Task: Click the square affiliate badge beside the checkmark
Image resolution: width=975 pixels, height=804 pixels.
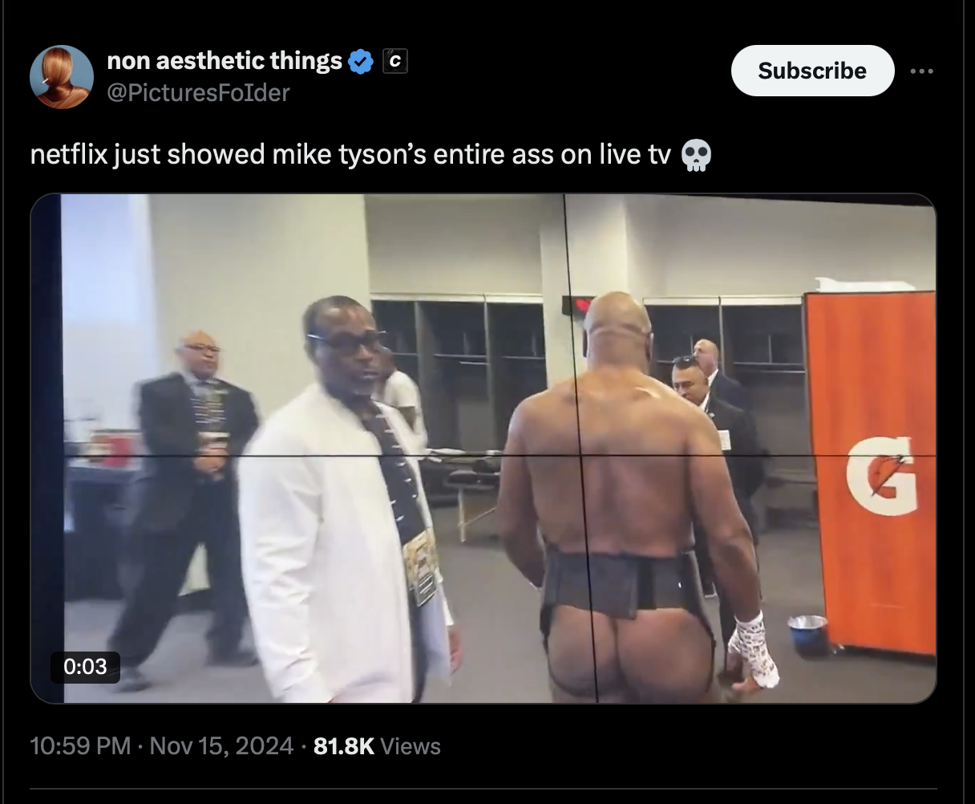Action: 394,61
